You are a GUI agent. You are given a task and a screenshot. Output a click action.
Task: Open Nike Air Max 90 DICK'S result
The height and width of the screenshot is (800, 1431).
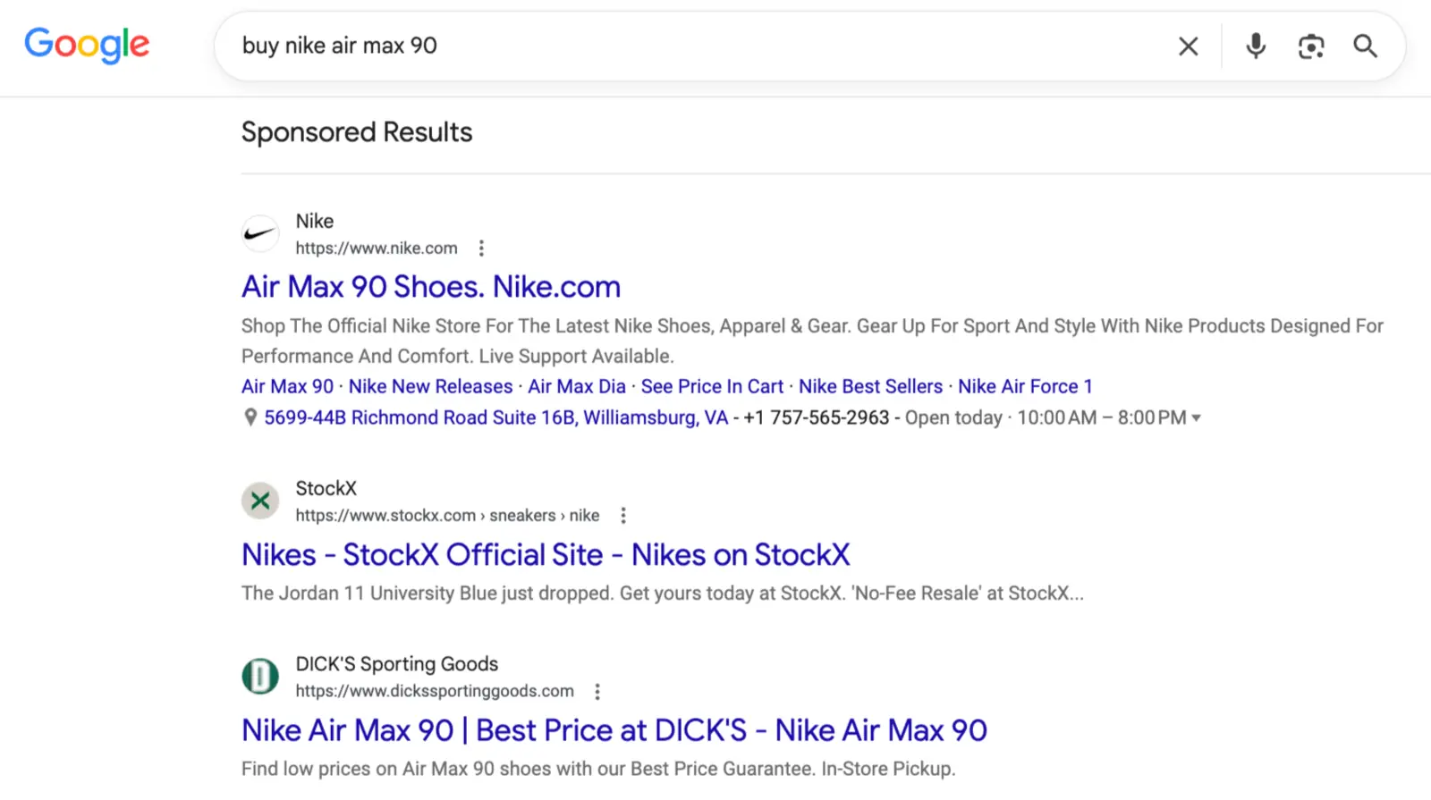pos(614,730)
